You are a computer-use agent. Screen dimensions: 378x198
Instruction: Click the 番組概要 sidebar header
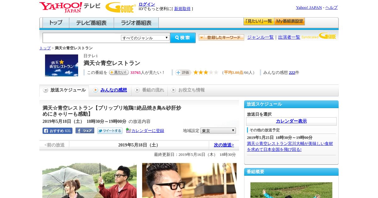(291, 172)
